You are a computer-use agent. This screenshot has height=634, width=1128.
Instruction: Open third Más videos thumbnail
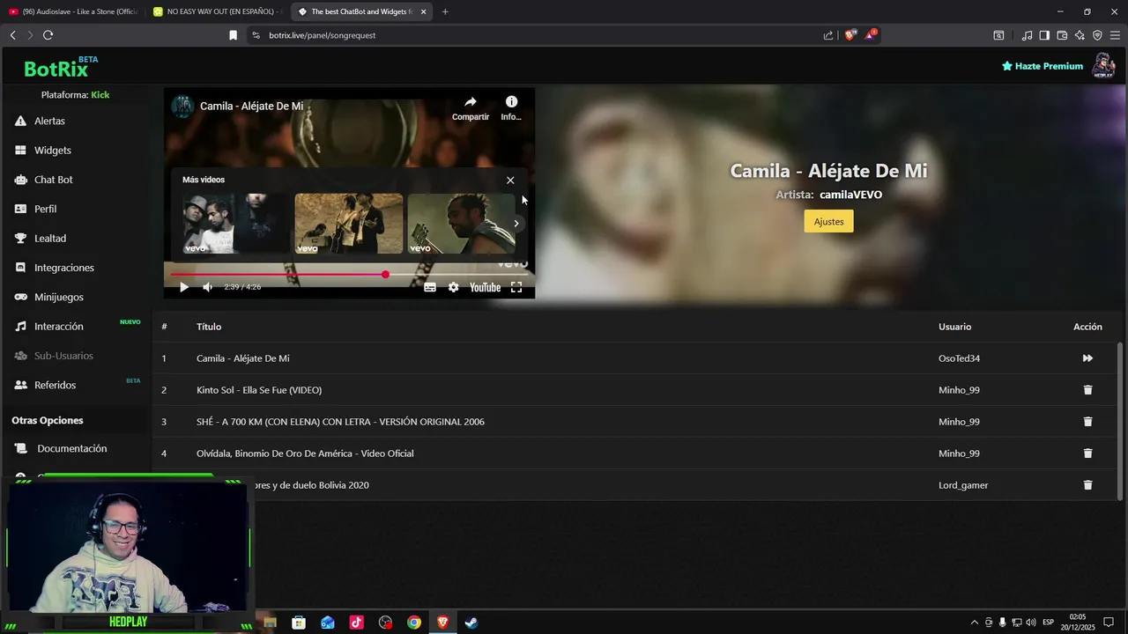tap(461, 224)
